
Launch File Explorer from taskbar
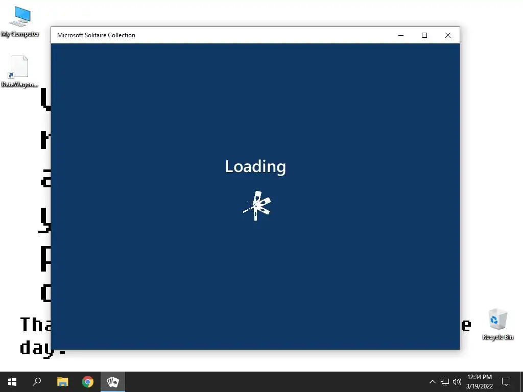pos(62,382)
